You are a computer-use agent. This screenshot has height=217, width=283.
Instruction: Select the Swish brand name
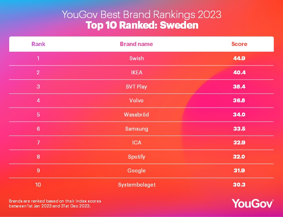pos(137,58)
